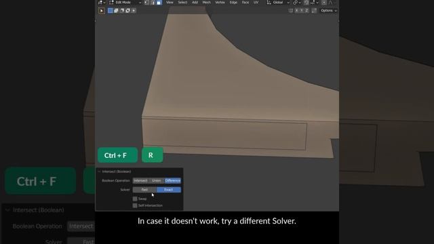Viewport: 434px width, 244px height.
Task: Open the Add menu
Action: (195, 3)
